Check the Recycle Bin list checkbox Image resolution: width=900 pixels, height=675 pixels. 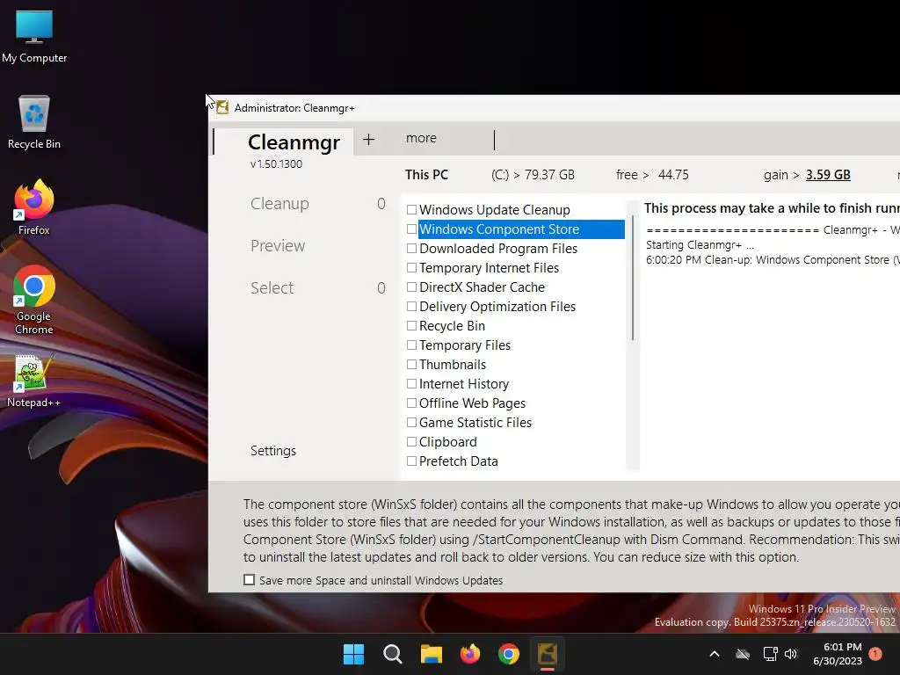(x=411, y=325)
